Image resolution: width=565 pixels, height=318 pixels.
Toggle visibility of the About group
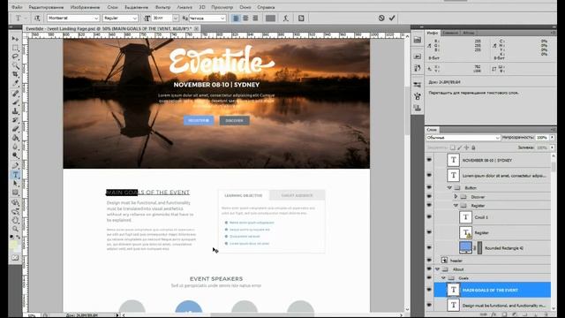tap(429, 269)
